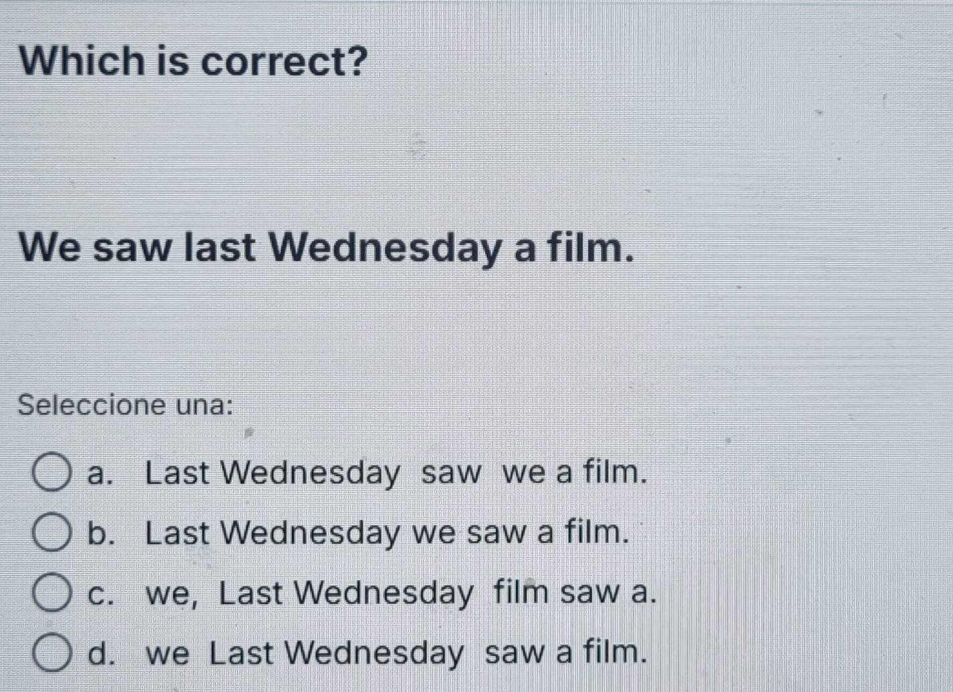
Task: Select radio button for option c
Action: 52,592
